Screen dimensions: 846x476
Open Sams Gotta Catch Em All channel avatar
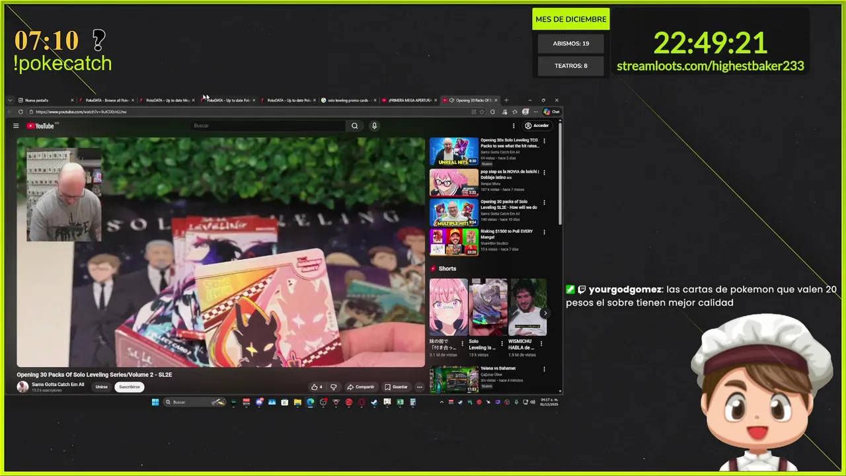(22, 387)
